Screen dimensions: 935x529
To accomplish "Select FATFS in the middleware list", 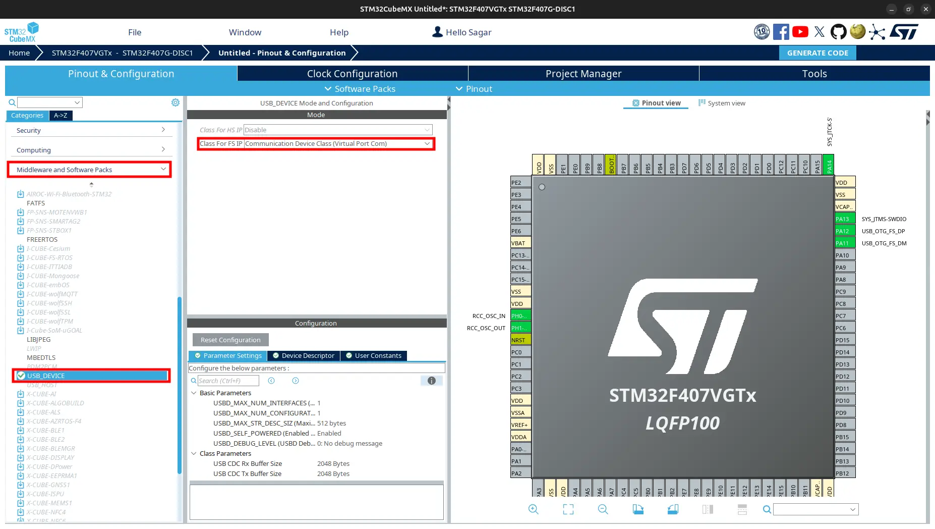I will coord(36,203).
